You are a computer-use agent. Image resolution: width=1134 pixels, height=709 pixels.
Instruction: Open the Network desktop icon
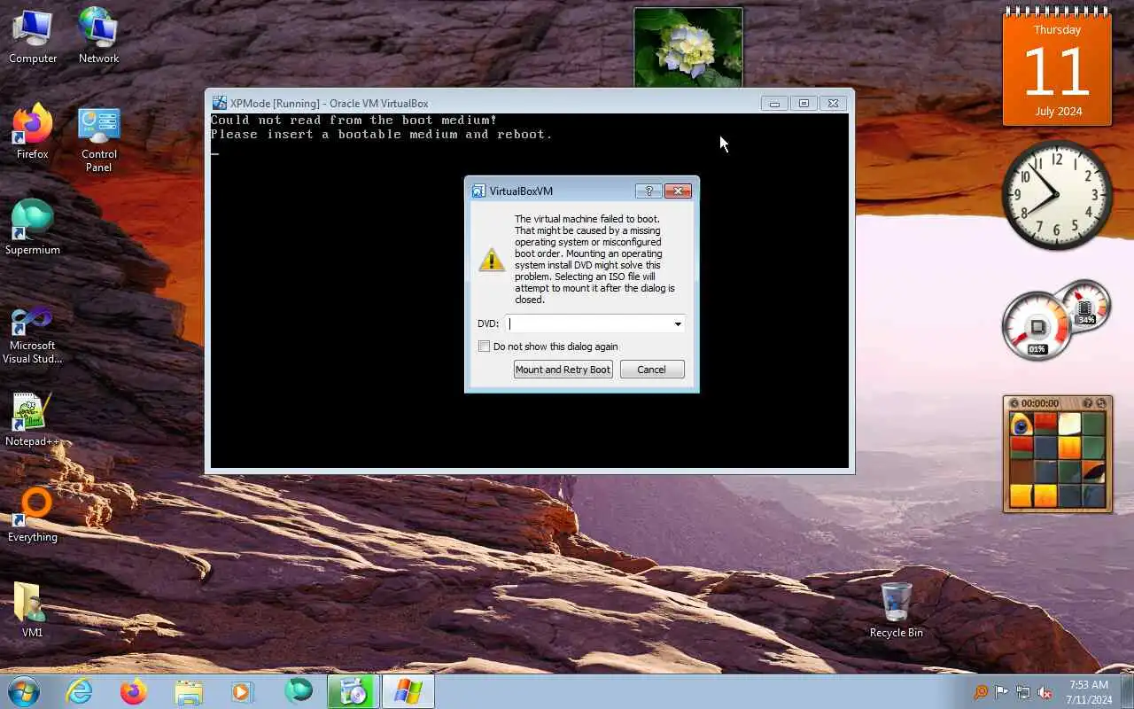click(x=98, y=35)
